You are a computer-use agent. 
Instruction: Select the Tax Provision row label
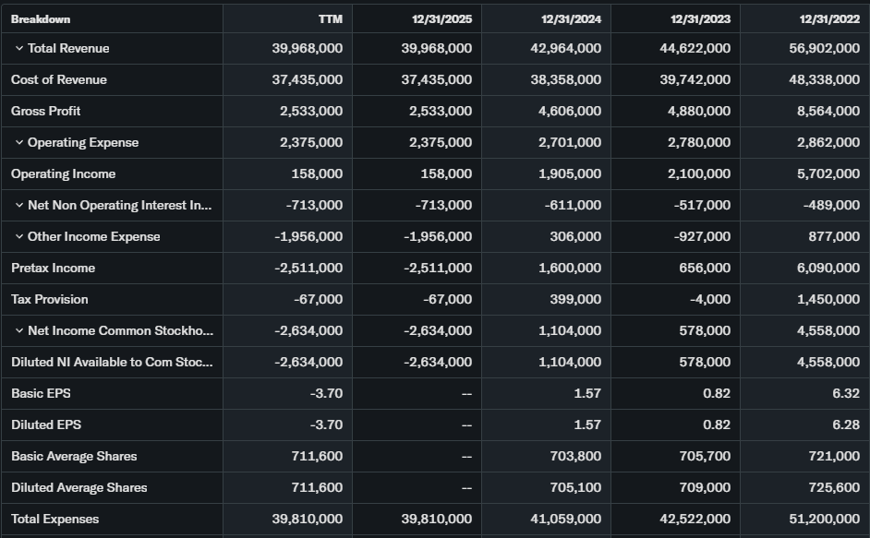point(50,299)
